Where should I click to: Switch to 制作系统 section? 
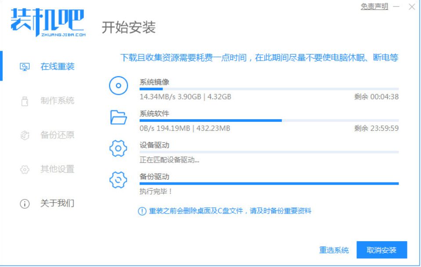58,101
